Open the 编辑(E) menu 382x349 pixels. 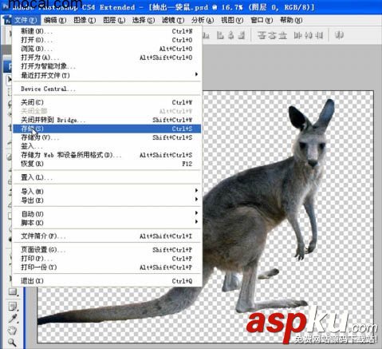55,20
